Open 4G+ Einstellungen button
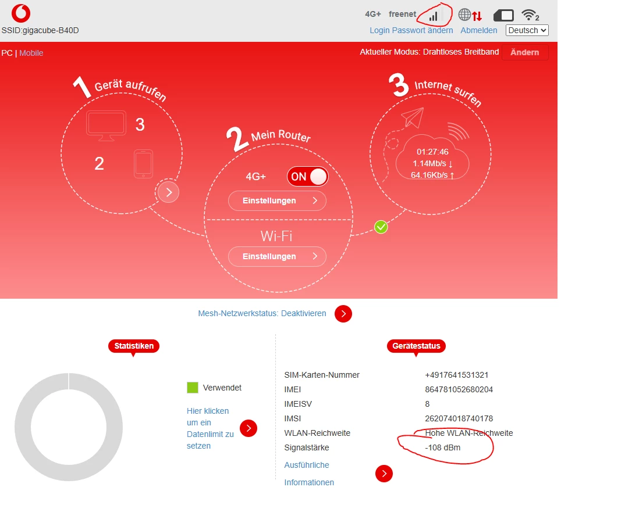 pyautogui.click(x=278, y=201)
